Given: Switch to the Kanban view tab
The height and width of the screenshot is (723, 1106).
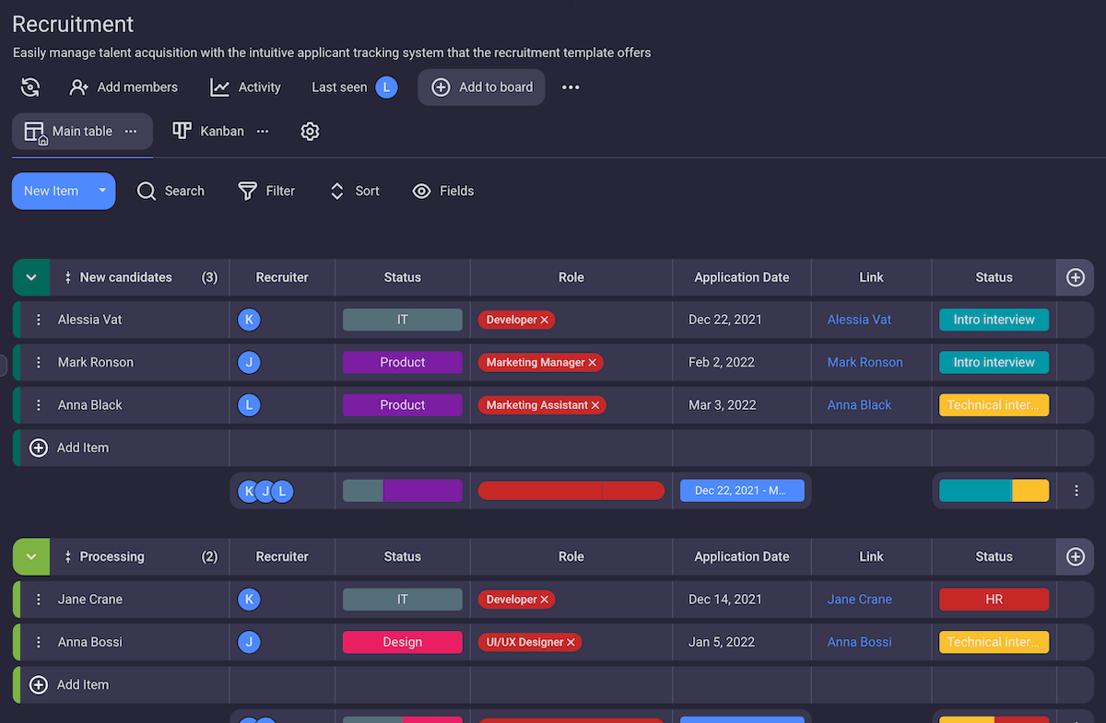Looking at the screenshot, I should point(209,132).
